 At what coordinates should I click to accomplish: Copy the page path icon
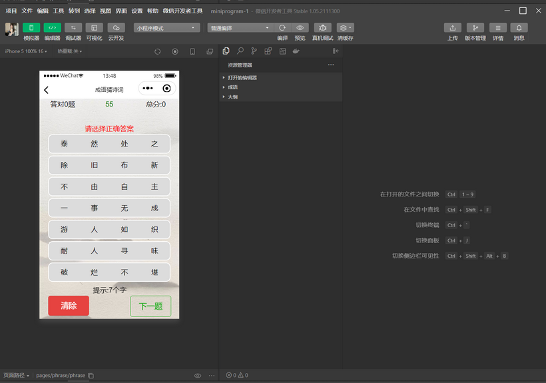click(x=91, y=376)
